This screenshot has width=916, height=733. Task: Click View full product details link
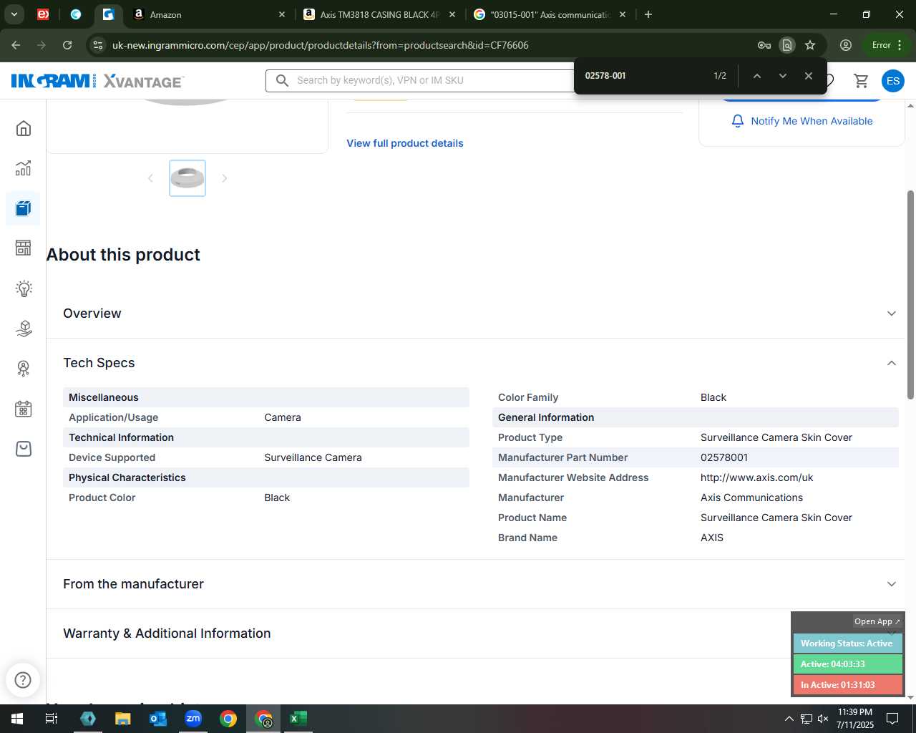405,143
